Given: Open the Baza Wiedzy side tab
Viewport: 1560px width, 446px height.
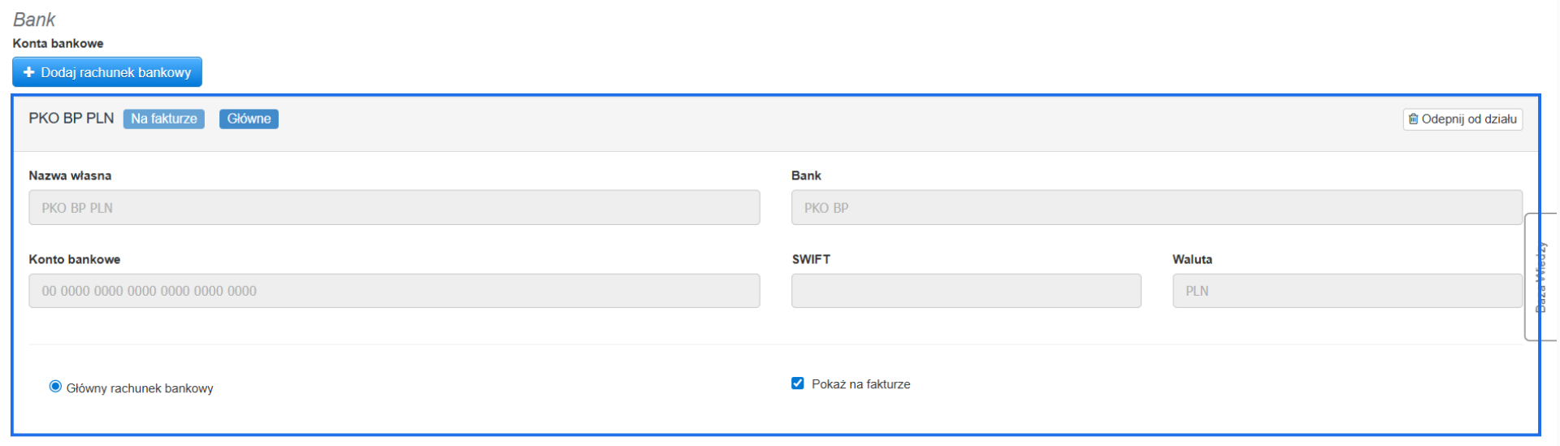Looking at the screenshot, I should coord(1540,277).
